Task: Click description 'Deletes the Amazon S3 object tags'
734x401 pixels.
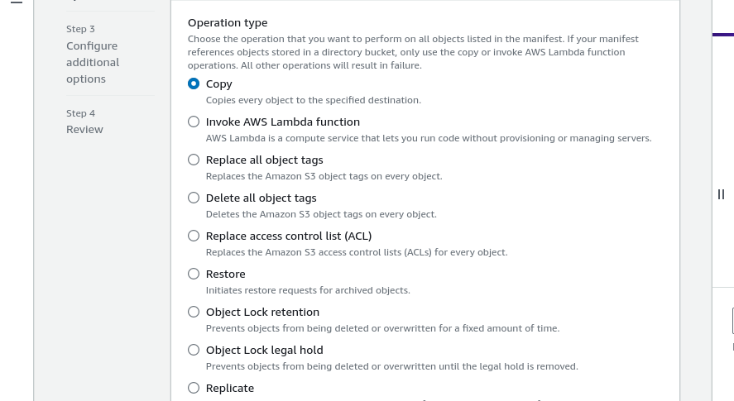Action: click(321, 214)
